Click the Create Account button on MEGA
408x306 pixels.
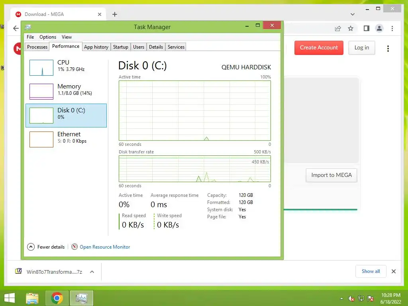[x=319, y=48]
